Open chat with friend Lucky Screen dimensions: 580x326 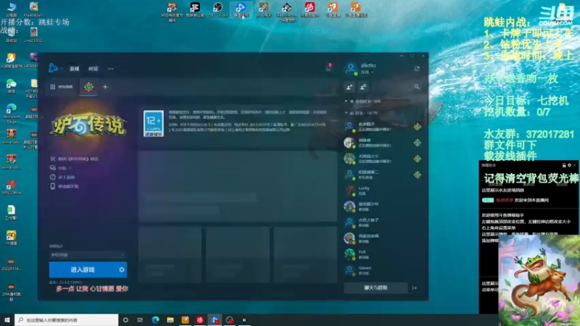(382, 191)
